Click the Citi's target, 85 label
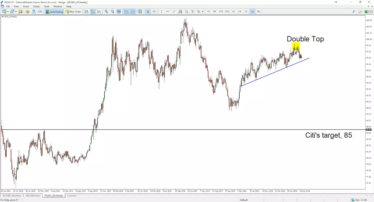Viewport: 374px width, 202px height. point(329,135)
